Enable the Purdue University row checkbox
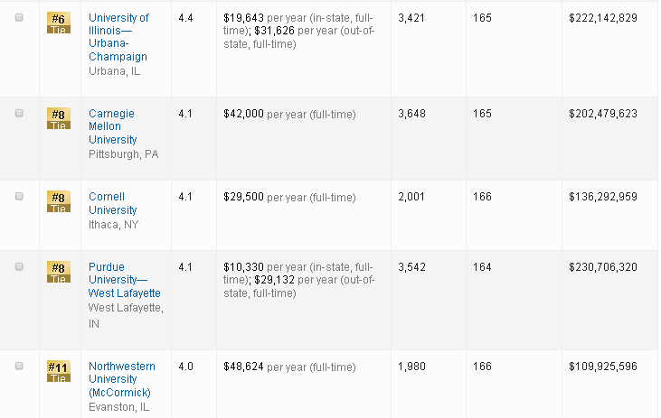Screen dimensions: 661x418 click(20, 267)
